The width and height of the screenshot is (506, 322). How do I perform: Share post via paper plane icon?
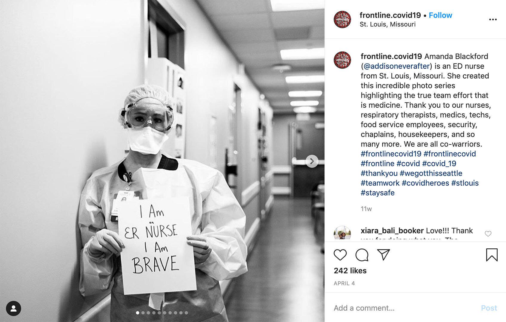pyautogui.click(x=384, y=255)
